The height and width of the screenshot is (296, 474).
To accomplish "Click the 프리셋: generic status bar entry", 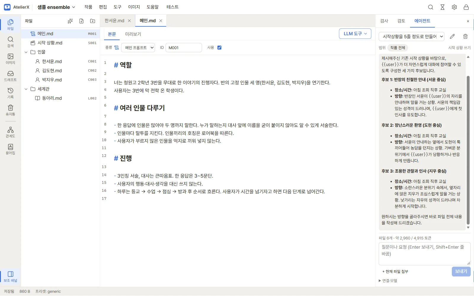I will click(48, 292).
